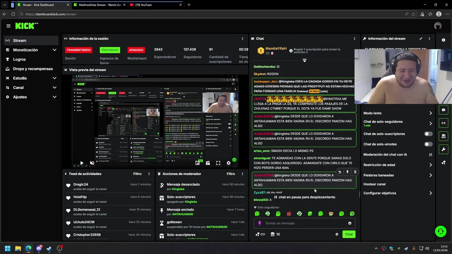Viewport: 452px width, 254px height.
Task: Open the profile avatar menu
Action: tap(438, 26)
